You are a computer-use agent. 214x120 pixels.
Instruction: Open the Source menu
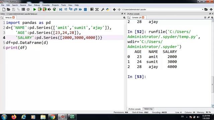pos(23,5)
